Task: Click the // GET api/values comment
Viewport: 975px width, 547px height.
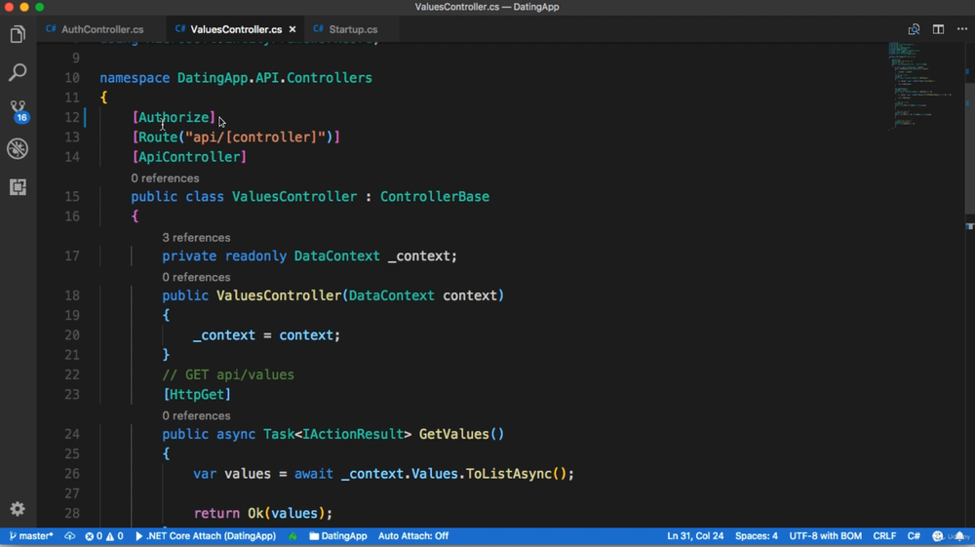Action: click(228, 374)
